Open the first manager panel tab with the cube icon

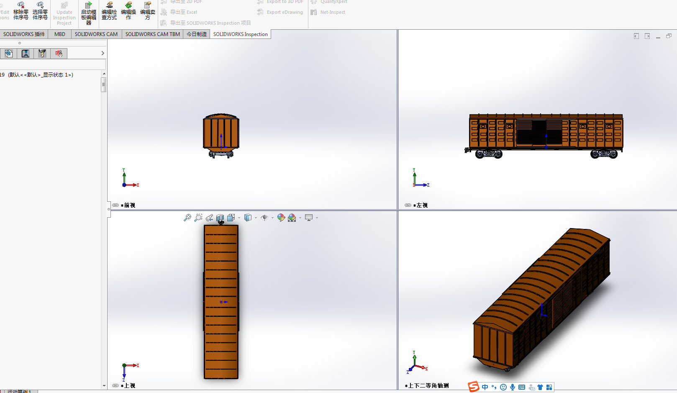(9, 53)
